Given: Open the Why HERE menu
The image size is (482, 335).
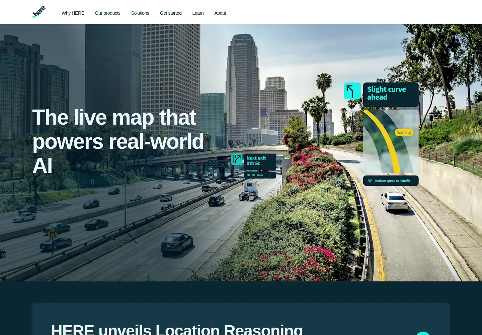Looking at the screenshot, I should click(x=73, y=13).
